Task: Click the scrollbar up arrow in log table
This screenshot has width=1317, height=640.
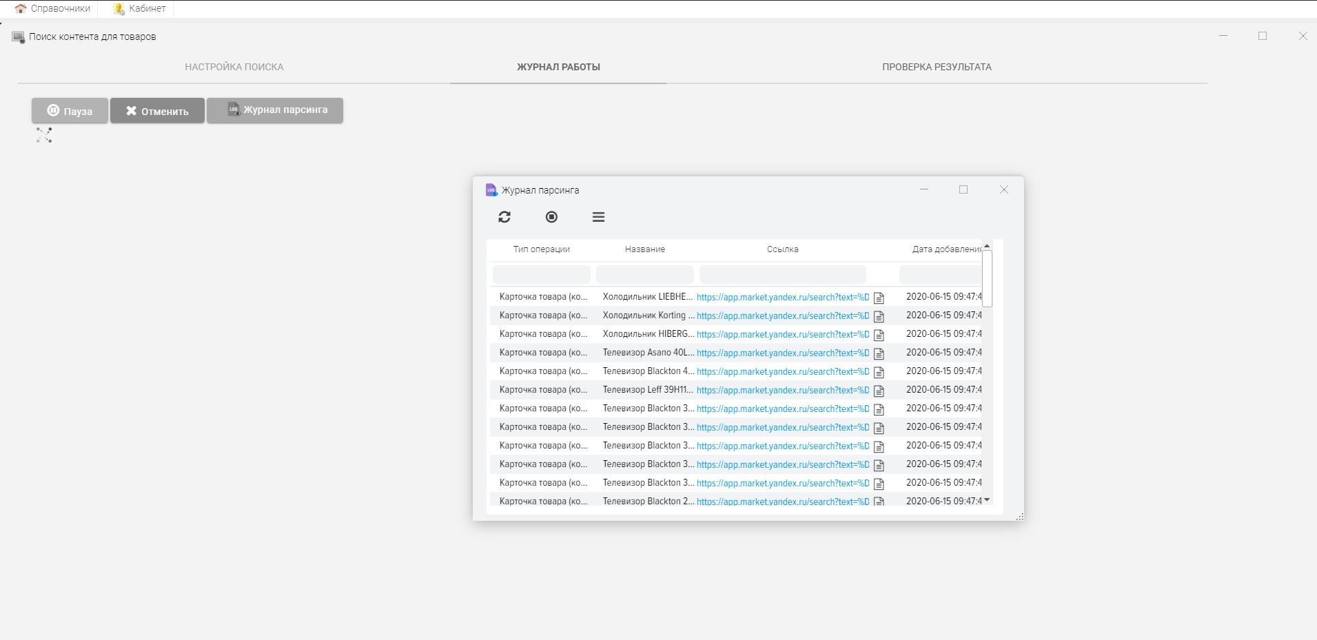Action: pyautogui.click(x=987, y=246)
